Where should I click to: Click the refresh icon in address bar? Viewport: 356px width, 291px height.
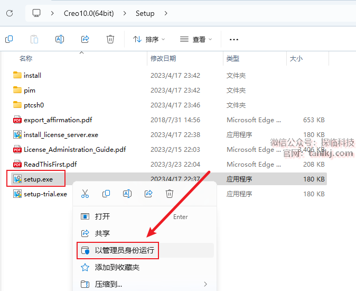pos(10,13)
